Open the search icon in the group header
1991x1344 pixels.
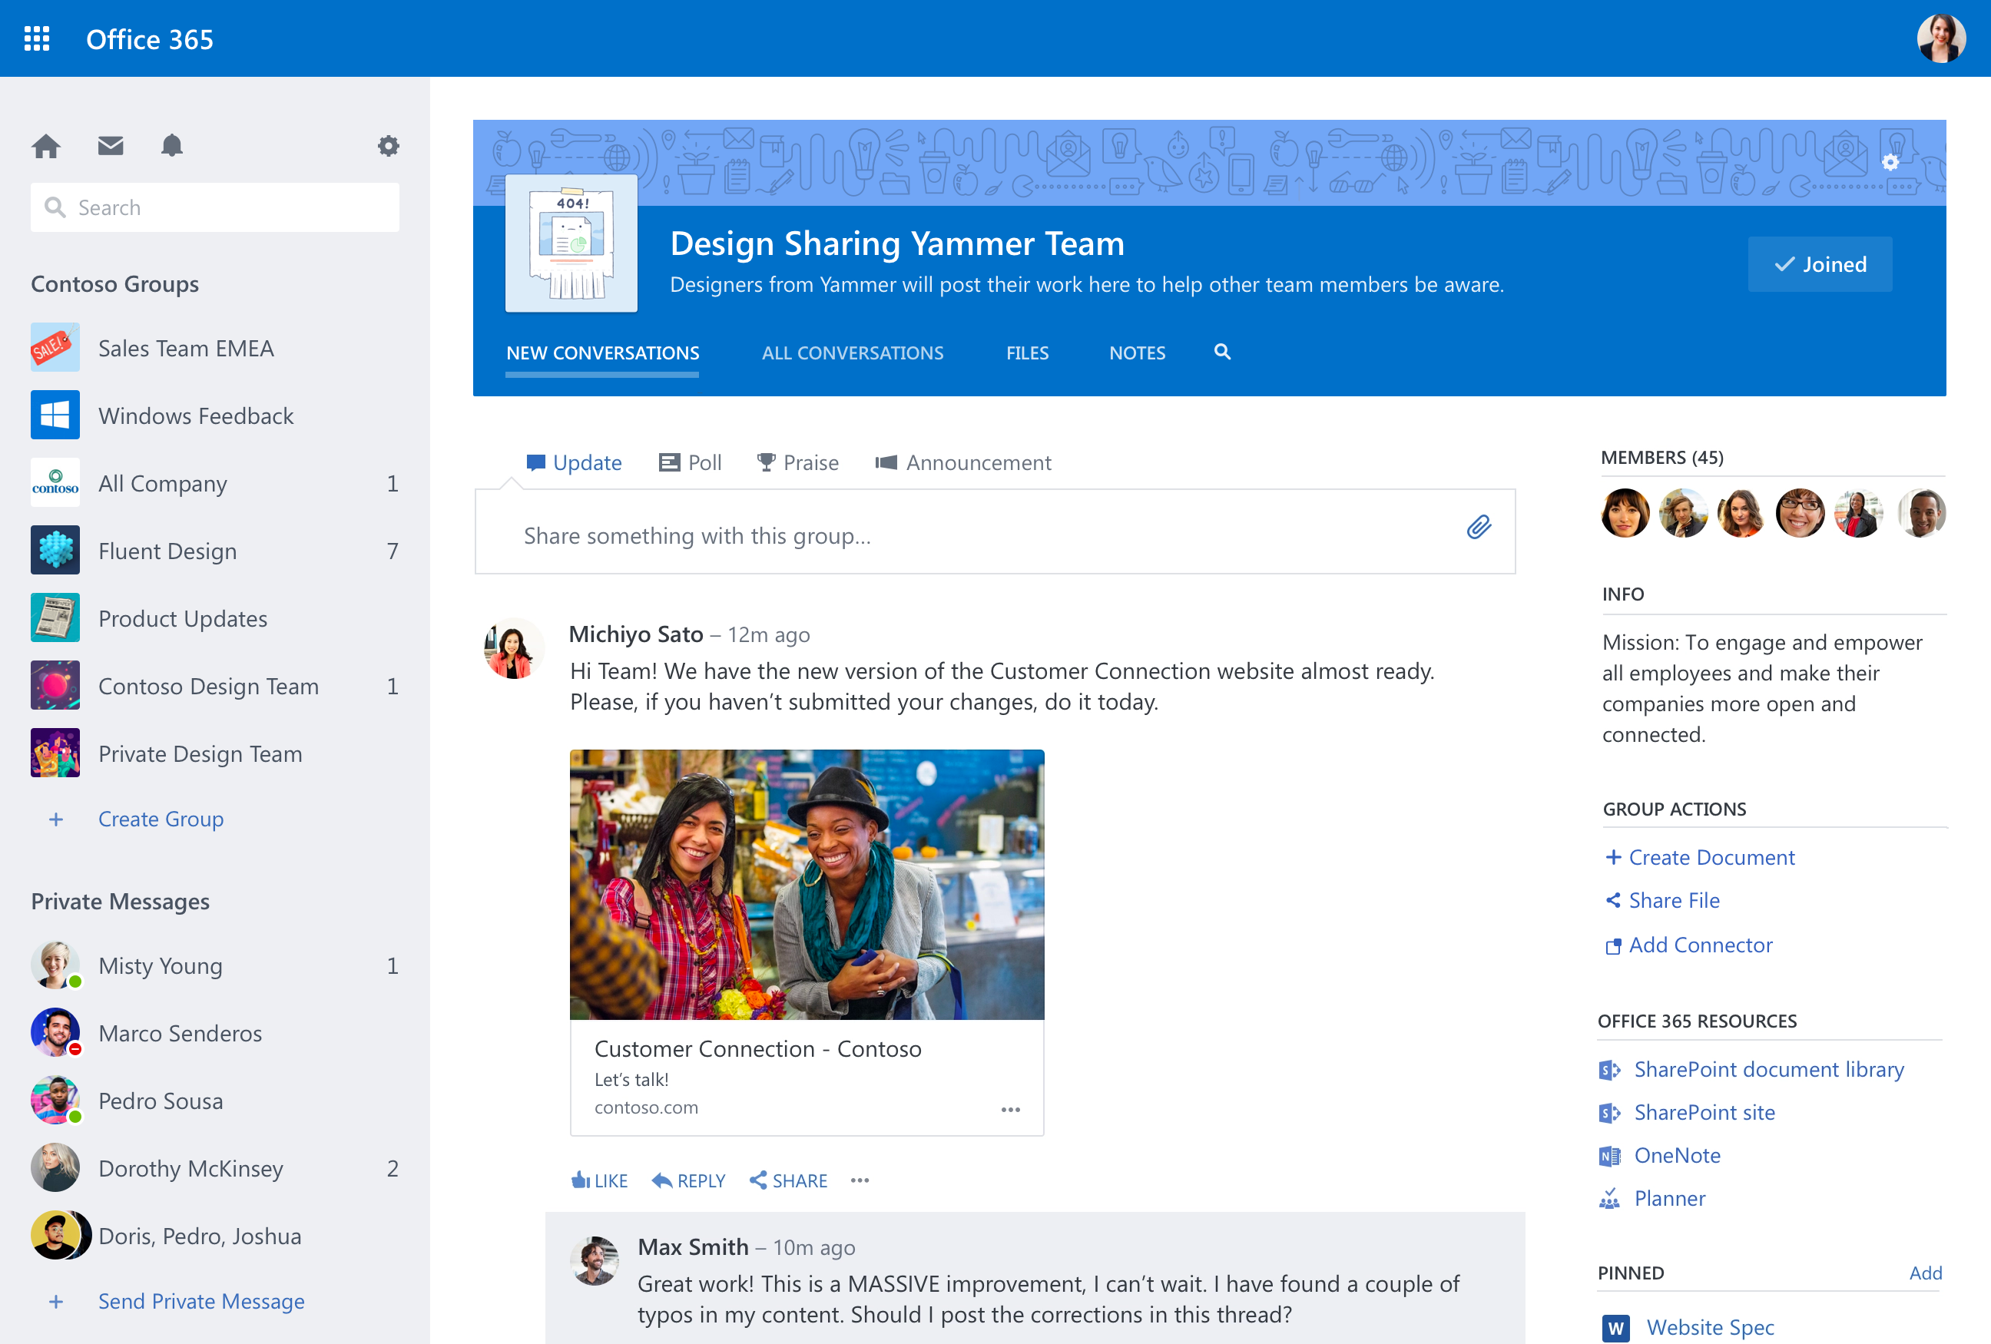point(1221,352)
